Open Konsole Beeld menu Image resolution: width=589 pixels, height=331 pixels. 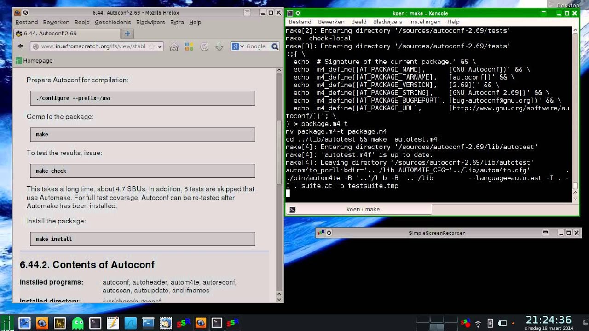coord(359,22)
